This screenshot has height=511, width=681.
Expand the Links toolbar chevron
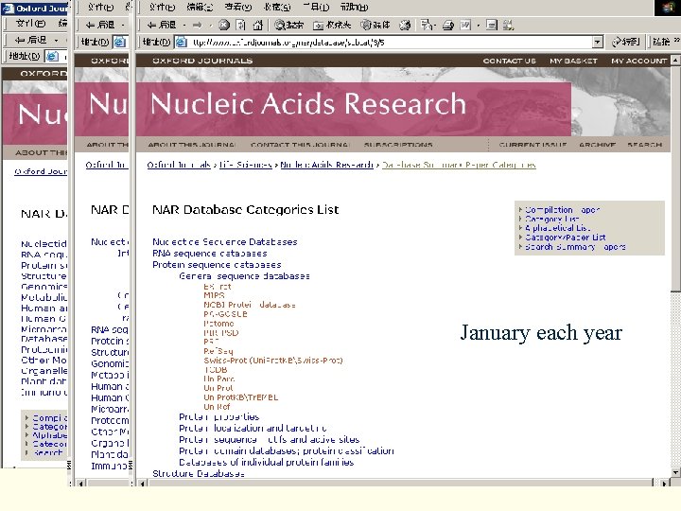click(676, 41)
